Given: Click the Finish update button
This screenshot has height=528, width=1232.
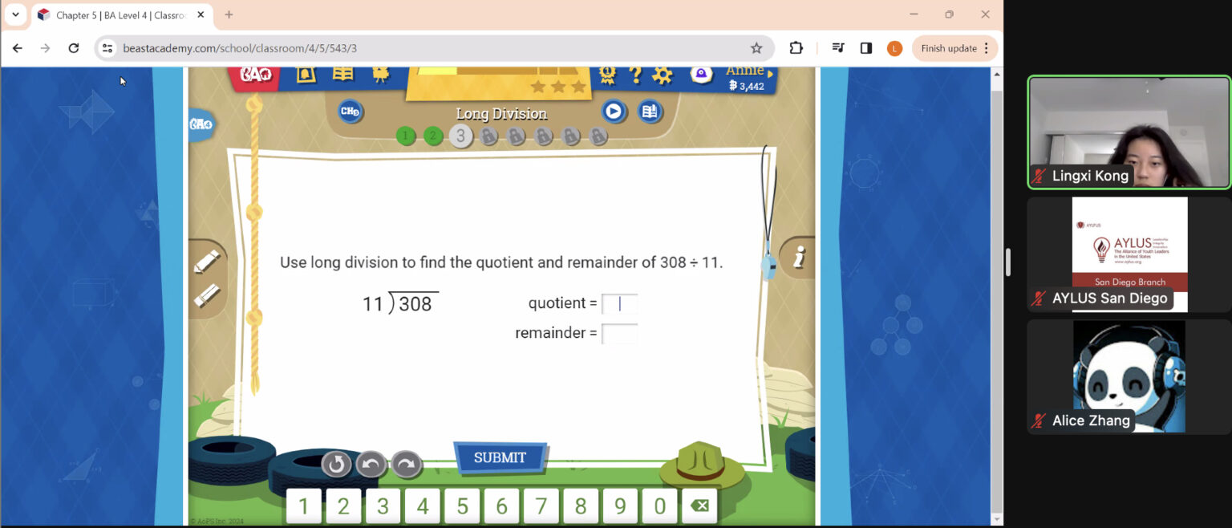Looking at the screenshot, I should coord(954,48).
